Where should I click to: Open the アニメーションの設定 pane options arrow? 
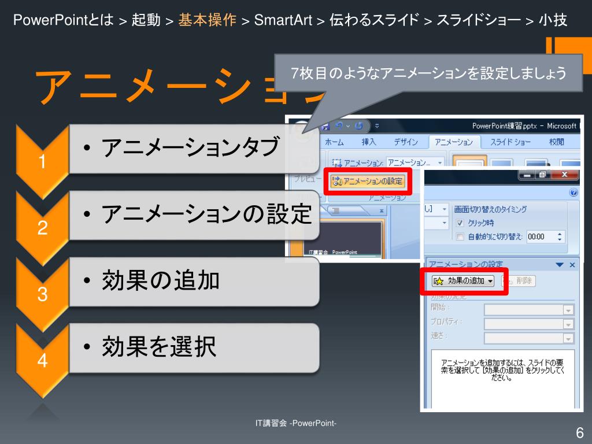[560, 265]
